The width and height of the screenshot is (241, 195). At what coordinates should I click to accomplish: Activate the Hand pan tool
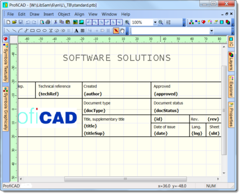tap(122, 31)
